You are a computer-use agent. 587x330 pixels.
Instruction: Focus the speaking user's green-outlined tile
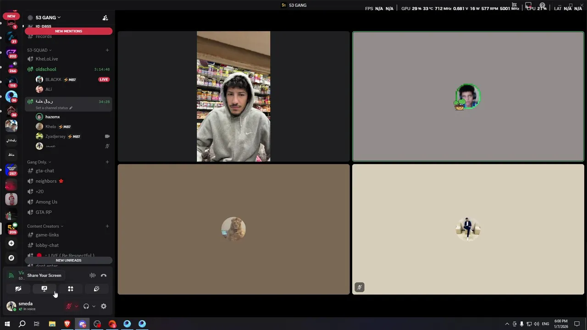(468, 96)
